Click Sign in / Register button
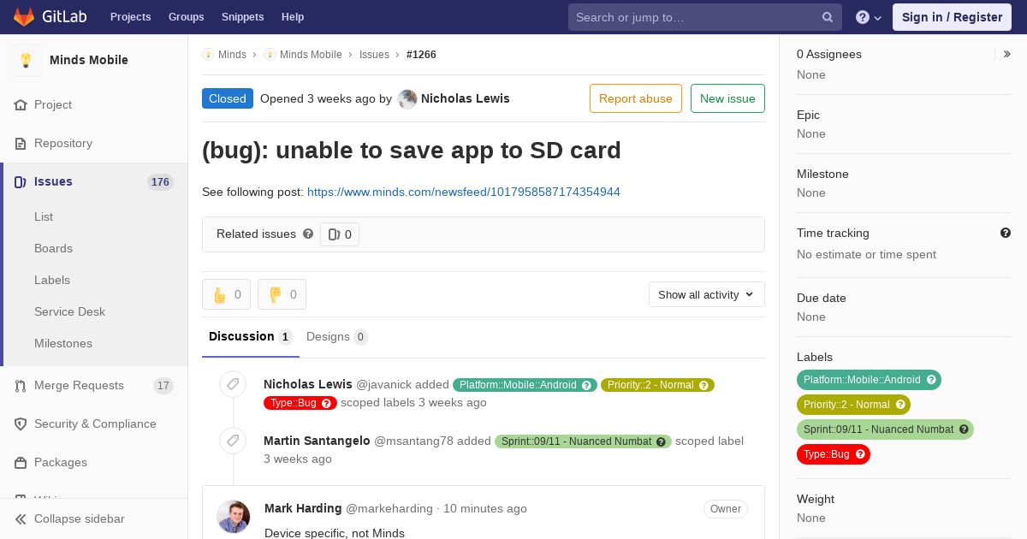The width and height of the screenshot is (1027, 539). pyautogui.click(x=952, y=17)
